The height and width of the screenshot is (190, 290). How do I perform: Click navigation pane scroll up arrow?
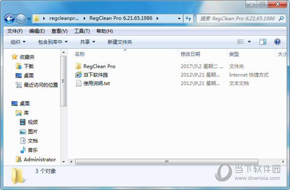tap(64, 52)
